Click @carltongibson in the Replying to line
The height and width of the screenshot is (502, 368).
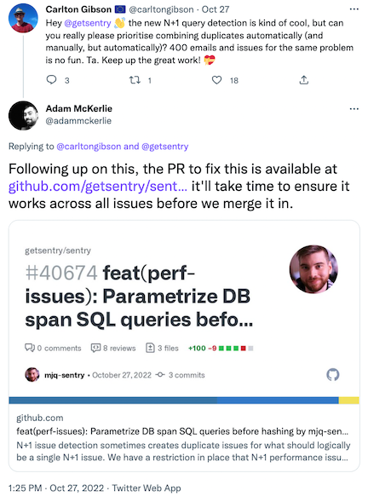point(89,147)
